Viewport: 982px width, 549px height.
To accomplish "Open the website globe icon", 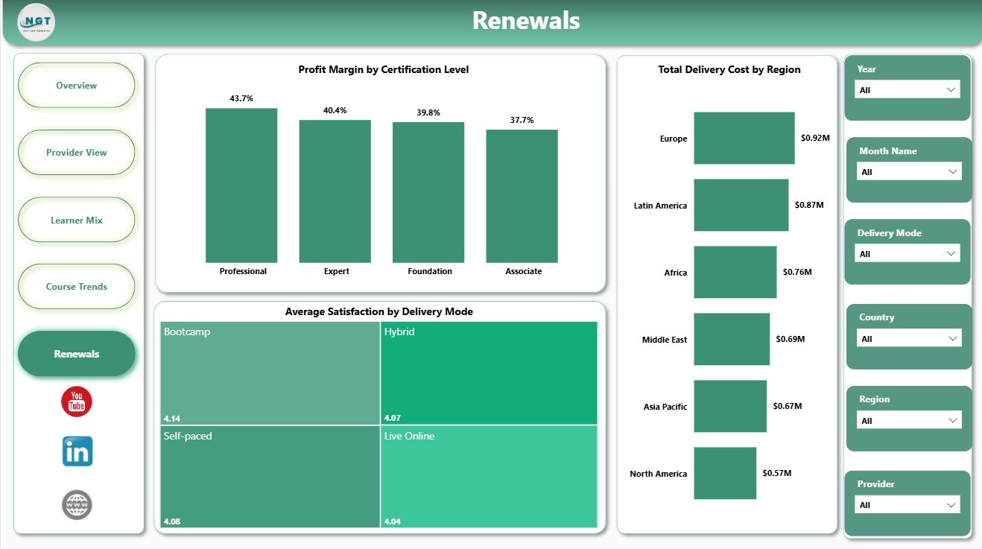I will click(77, 504).
